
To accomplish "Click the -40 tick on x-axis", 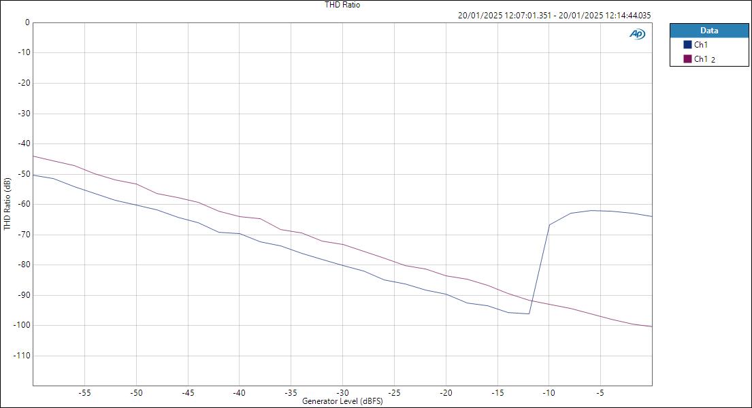I will 240,392.
